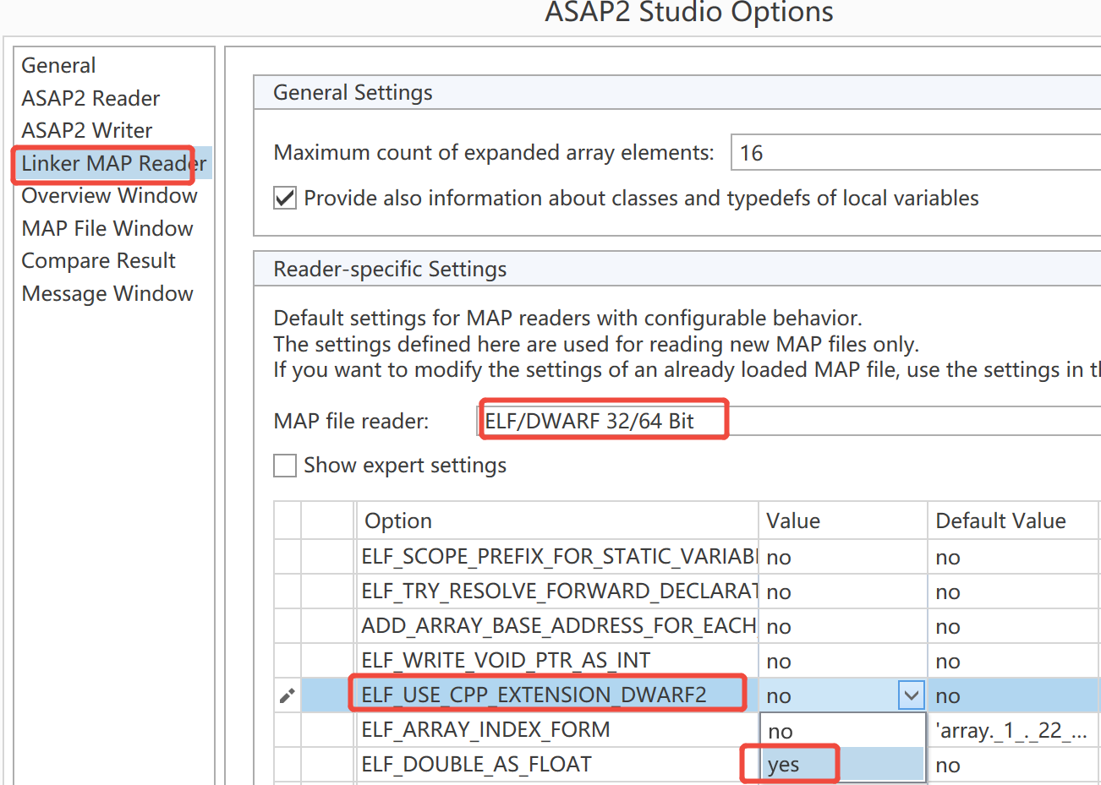1101x785 pixels.
Task: Select the ELF_DOUBLE_AS_FLOAT option row
Action: point(476,765)
